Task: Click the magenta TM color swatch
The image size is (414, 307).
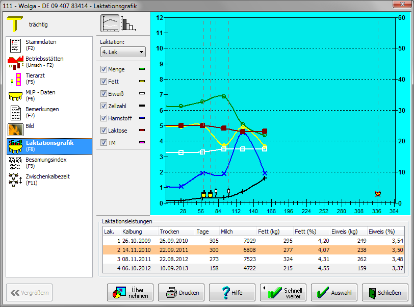Action: click(x=142, y=142)
